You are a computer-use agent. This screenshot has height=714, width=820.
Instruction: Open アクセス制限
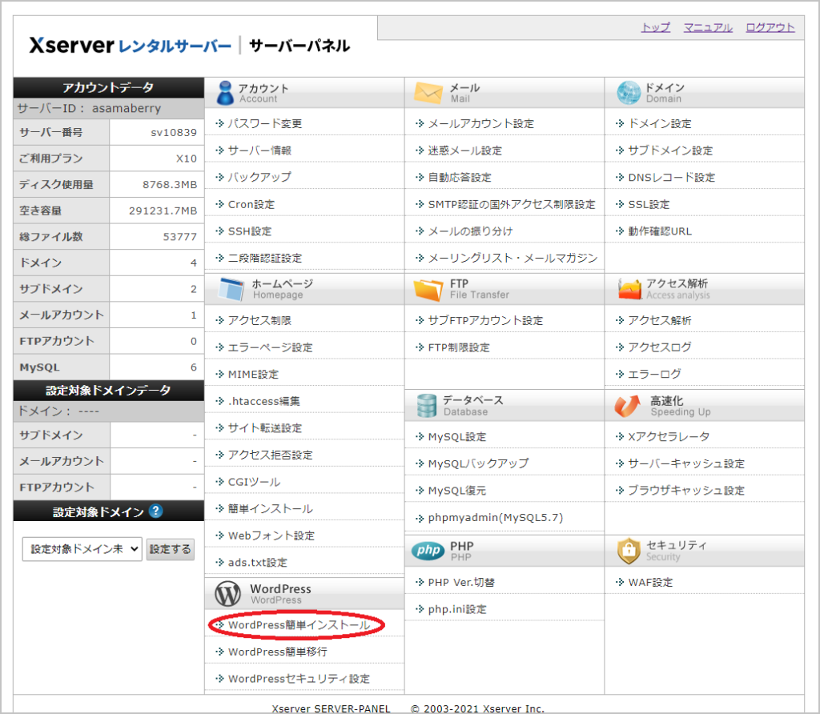click(260, 320)
